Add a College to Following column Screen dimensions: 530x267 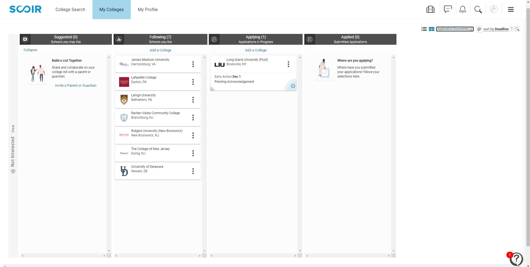[160, 50]
